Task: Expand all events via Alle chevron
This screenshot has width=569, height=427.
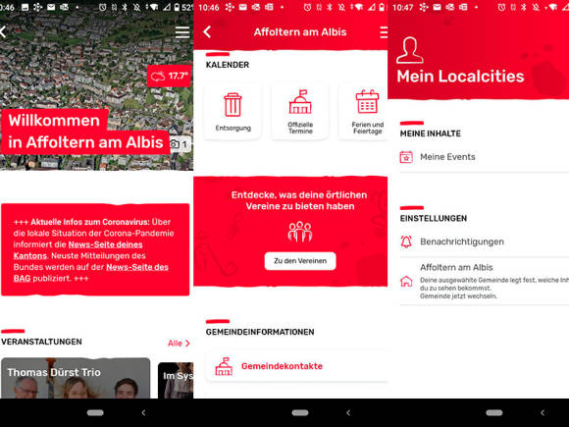Action: point(179,344)
